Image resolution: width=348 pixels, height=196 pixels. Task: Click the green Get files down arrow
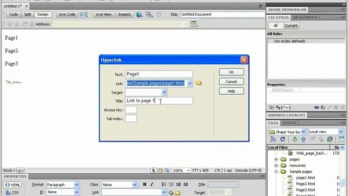[295, 139]
